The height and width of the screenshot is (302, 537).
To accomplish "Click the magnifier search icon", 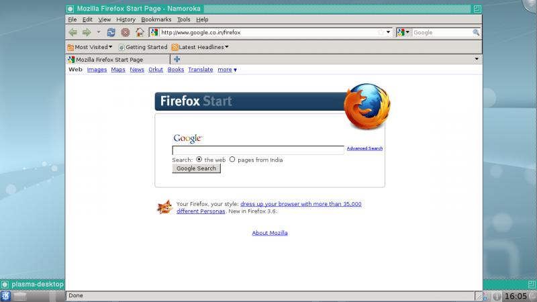I will pyautogui.click(x=476, y=32).
